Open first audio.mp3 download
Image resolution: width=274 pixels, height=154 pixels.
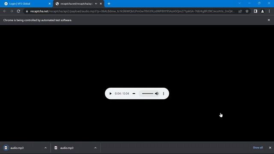17,148
